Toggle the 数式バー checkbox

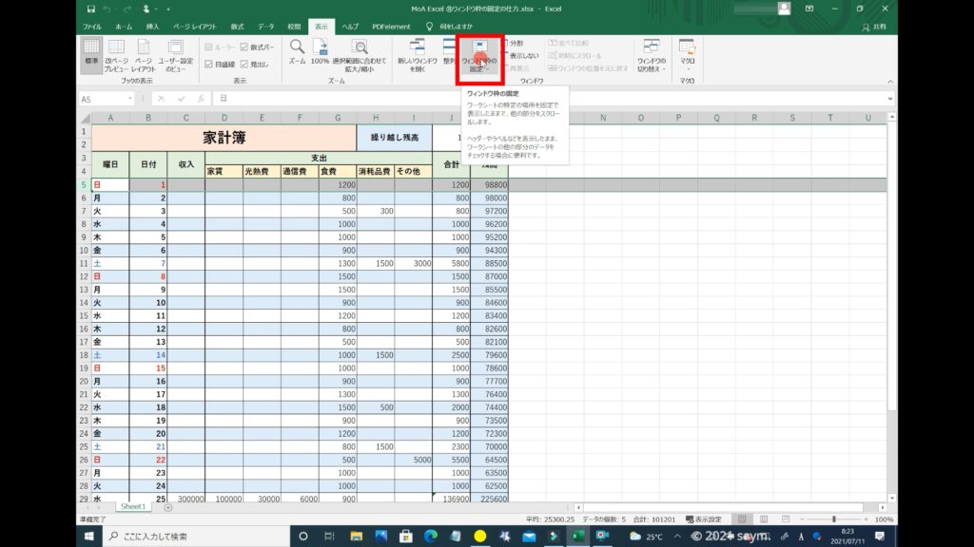(x=244, y=47)
